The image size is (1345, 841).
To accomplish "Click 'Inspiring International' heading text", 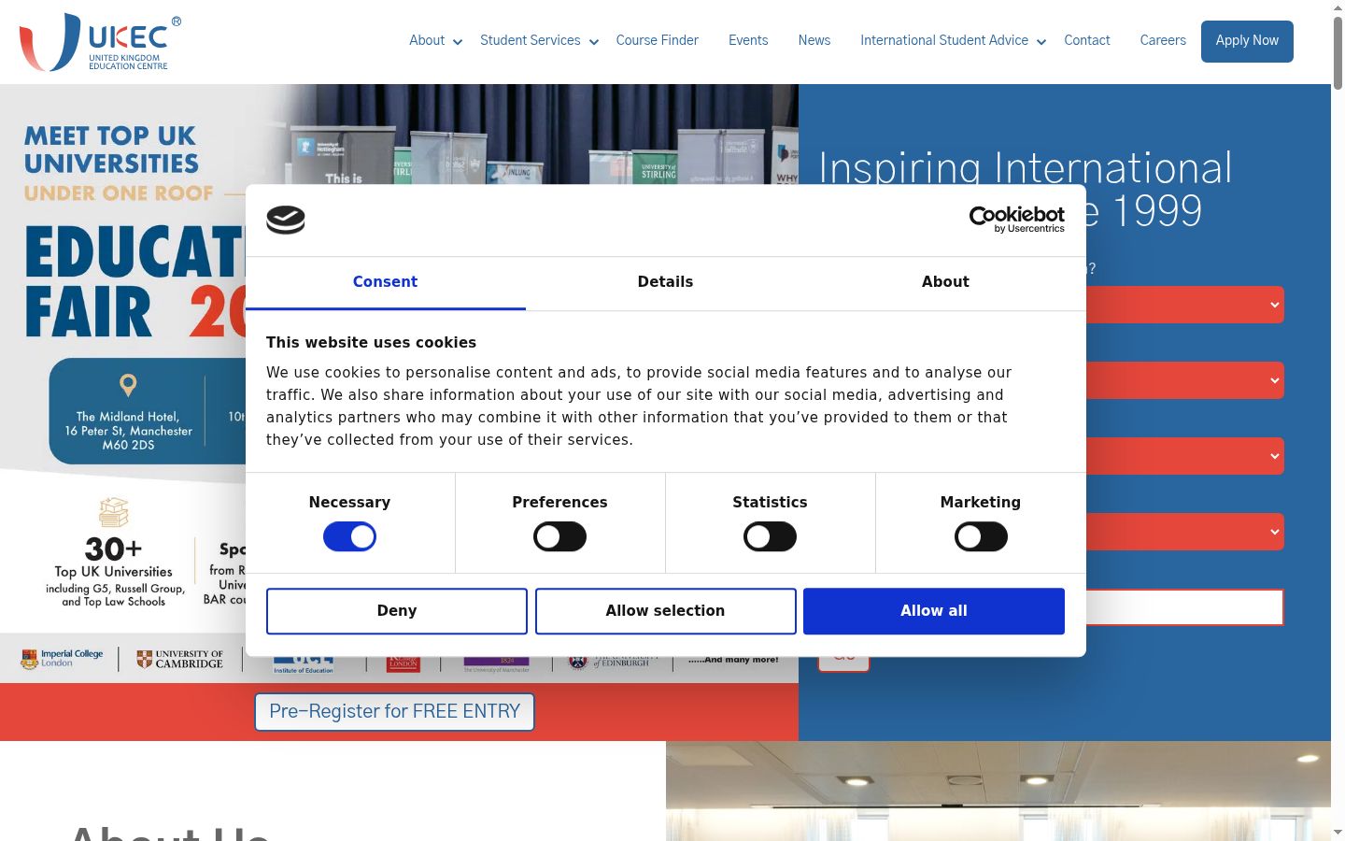I will (x=1026, y=169).
